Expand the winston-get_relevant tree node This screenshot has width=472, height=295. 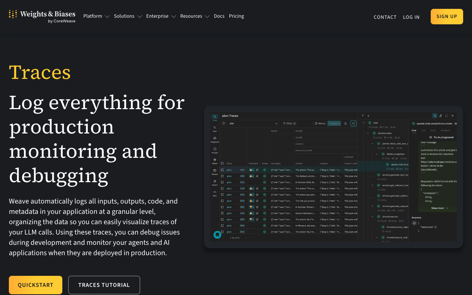coord(372,185)
